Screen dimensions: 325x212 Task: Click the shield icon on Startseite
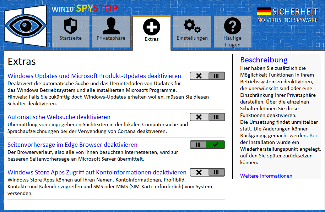[70, 26]
